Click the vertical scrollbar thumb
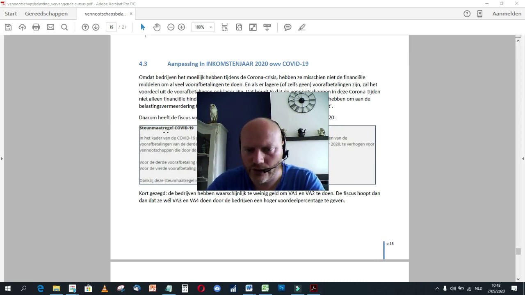525x295 pixels. (518, 252)
